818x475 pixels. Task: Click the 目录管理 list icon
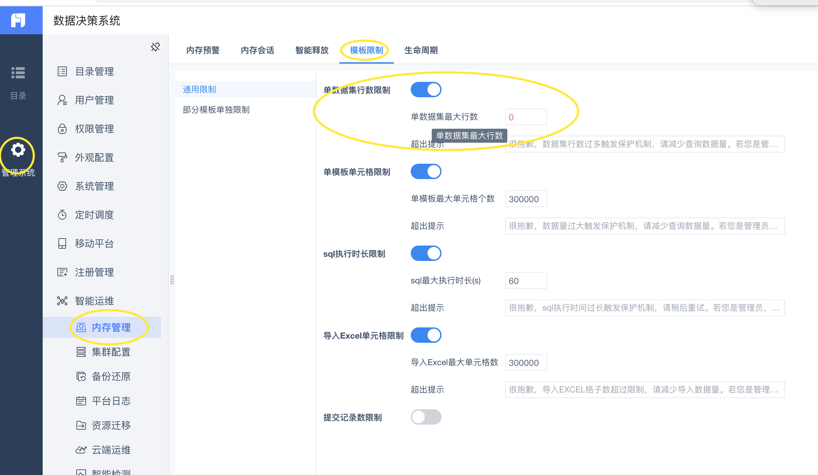point(62,71)
